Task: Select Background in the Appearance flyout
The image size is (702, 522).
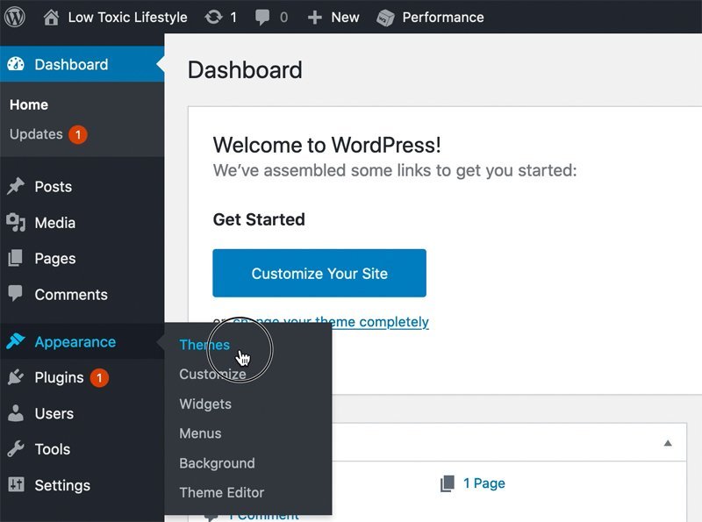Action: click(217, 463)
